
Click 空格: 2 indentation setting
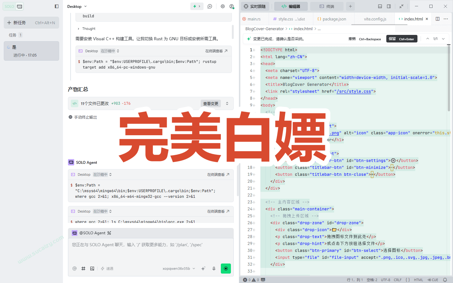click(372, 280)
